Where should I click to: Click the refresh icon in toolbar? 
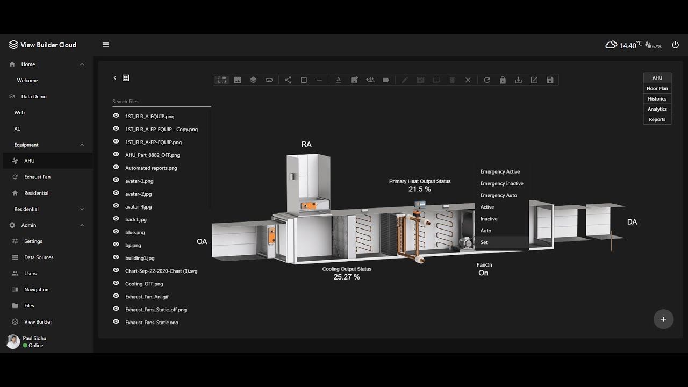[487, 80]
